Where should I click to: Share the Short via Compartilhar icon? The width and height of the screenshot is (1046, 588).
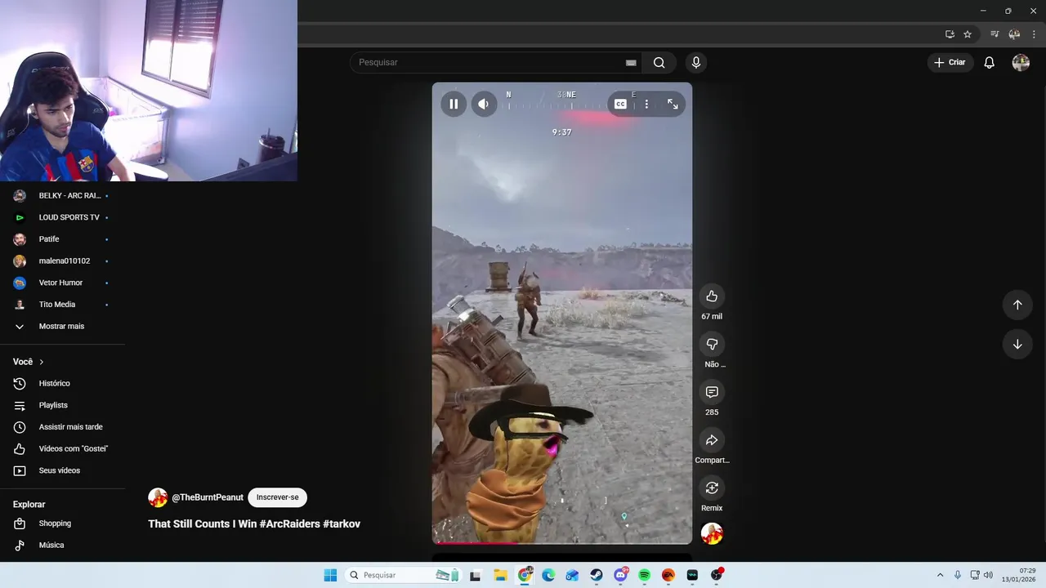712,440
